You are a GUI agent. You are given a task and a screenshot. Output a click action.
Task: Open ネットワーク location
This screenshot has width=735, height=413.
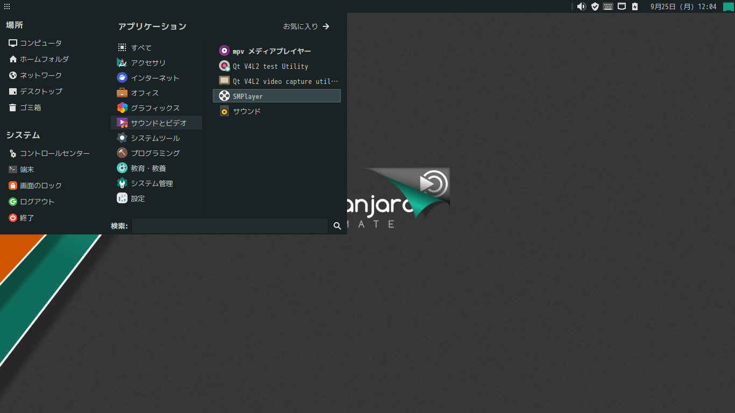(36, 75)
